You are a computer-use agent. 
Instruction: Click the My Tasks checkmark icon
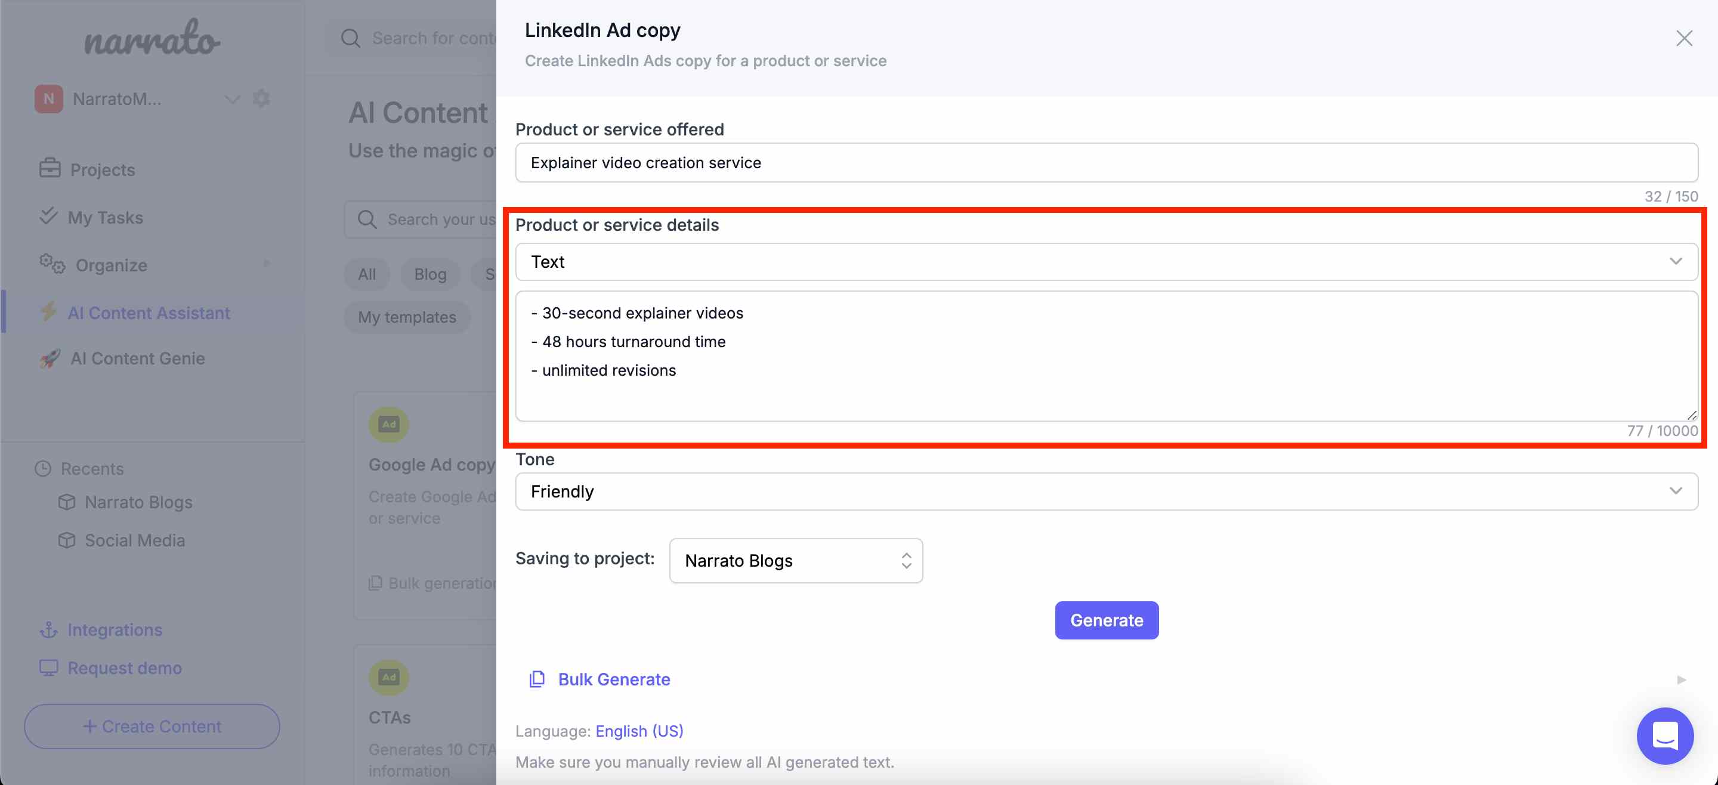pyautogui.click(x=48, y=216)
